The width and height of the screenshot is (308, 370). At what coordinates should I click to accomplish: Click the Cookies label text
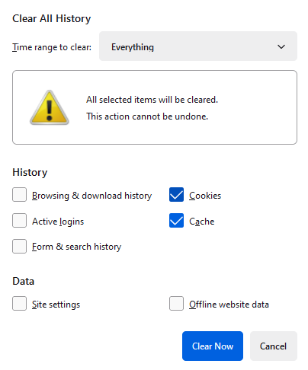click(205, 196)
